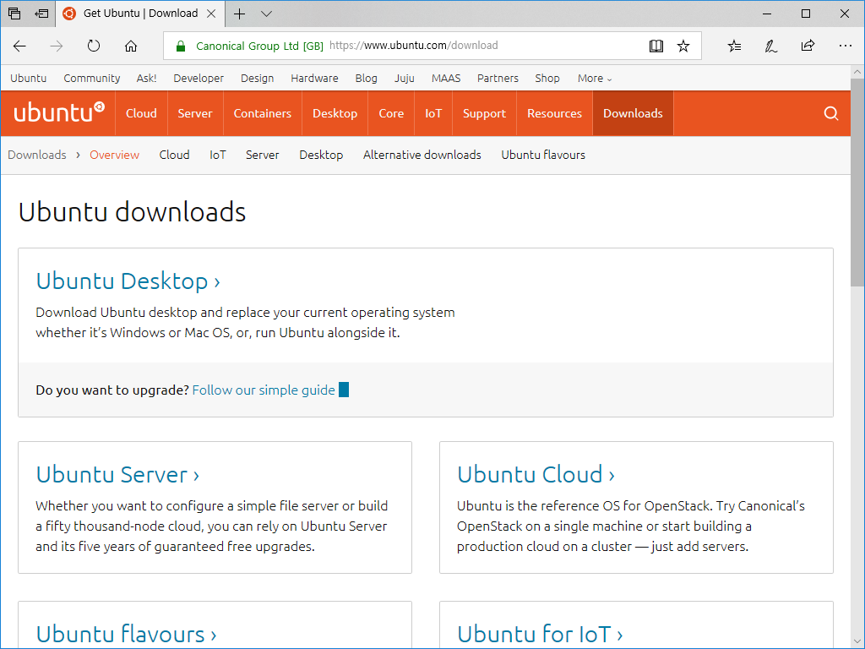
Task: Open the Ubuntu for IoT heading link
Action: [x=540, y=635]
